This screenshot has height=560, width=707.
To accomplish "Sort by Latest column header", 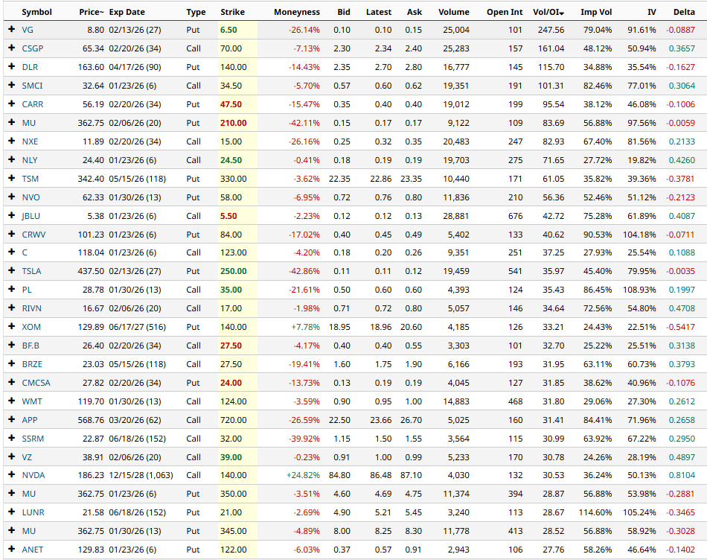I will click(x=379, y=12).
